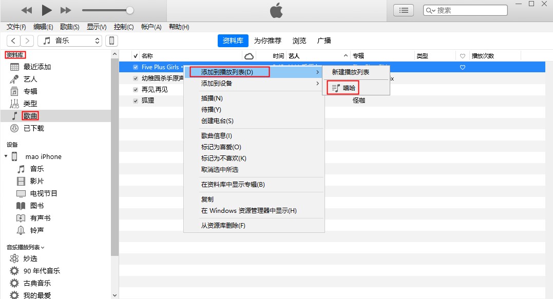Open the 妙选 playlist
553x299 pixels.
30,259
